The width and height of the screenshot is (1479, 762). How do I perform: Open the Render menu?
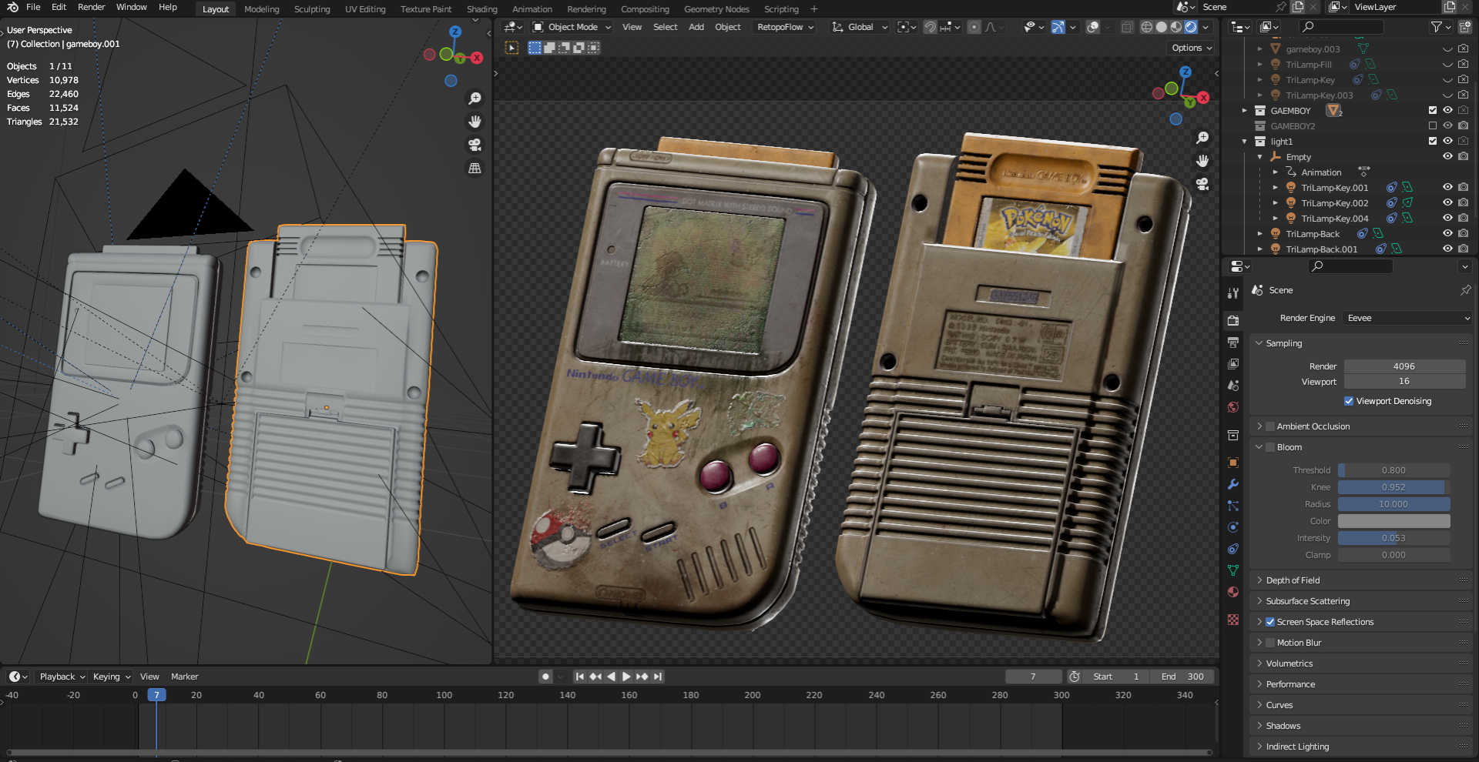point(91,7)
